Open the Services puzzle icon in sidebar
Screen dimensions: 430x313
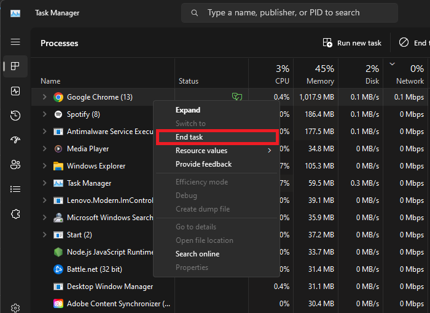[x=15, y=214]
